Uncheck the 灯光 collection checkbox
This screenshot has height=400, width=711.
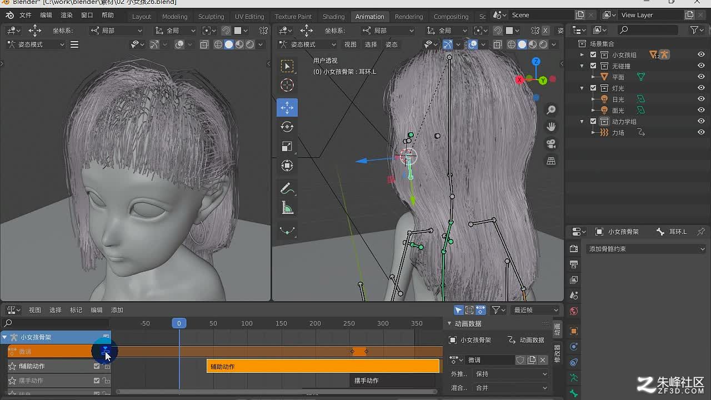click(593, 88)
